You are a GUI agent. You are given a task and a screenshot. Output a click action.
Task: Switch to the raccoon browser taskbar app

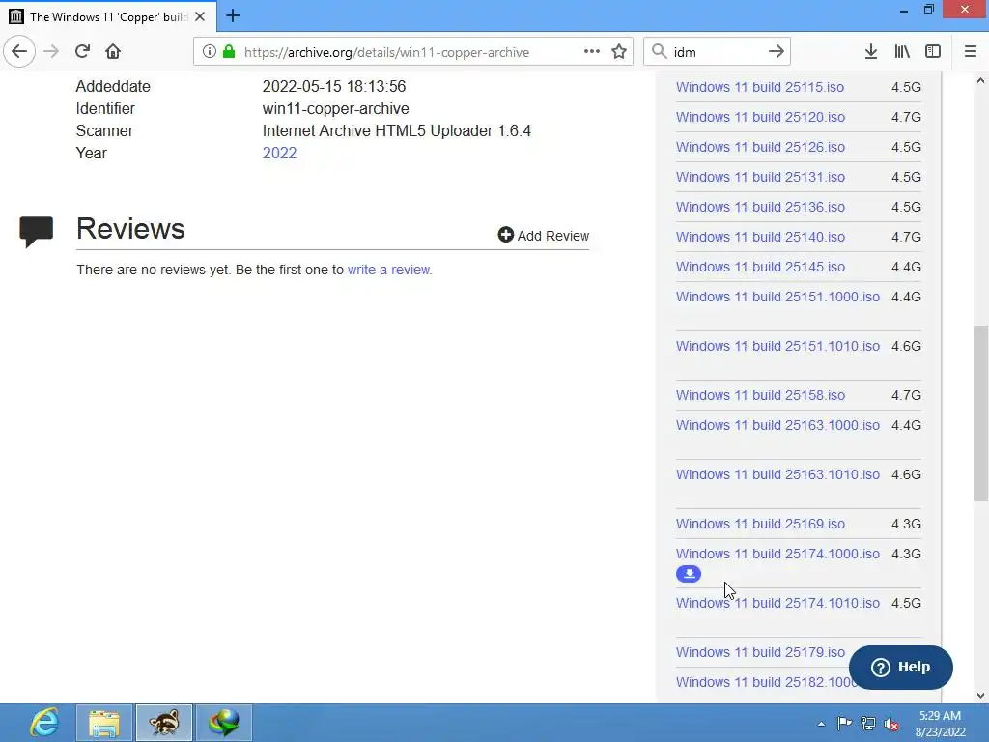[x=163, y=723]
